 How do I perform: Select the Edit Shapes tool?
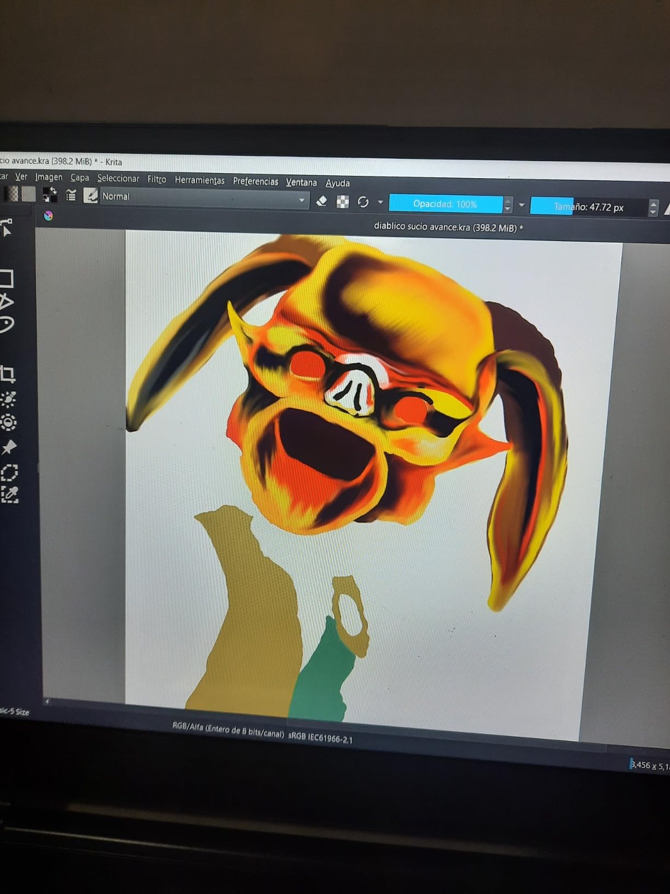[x=6, y=227]
